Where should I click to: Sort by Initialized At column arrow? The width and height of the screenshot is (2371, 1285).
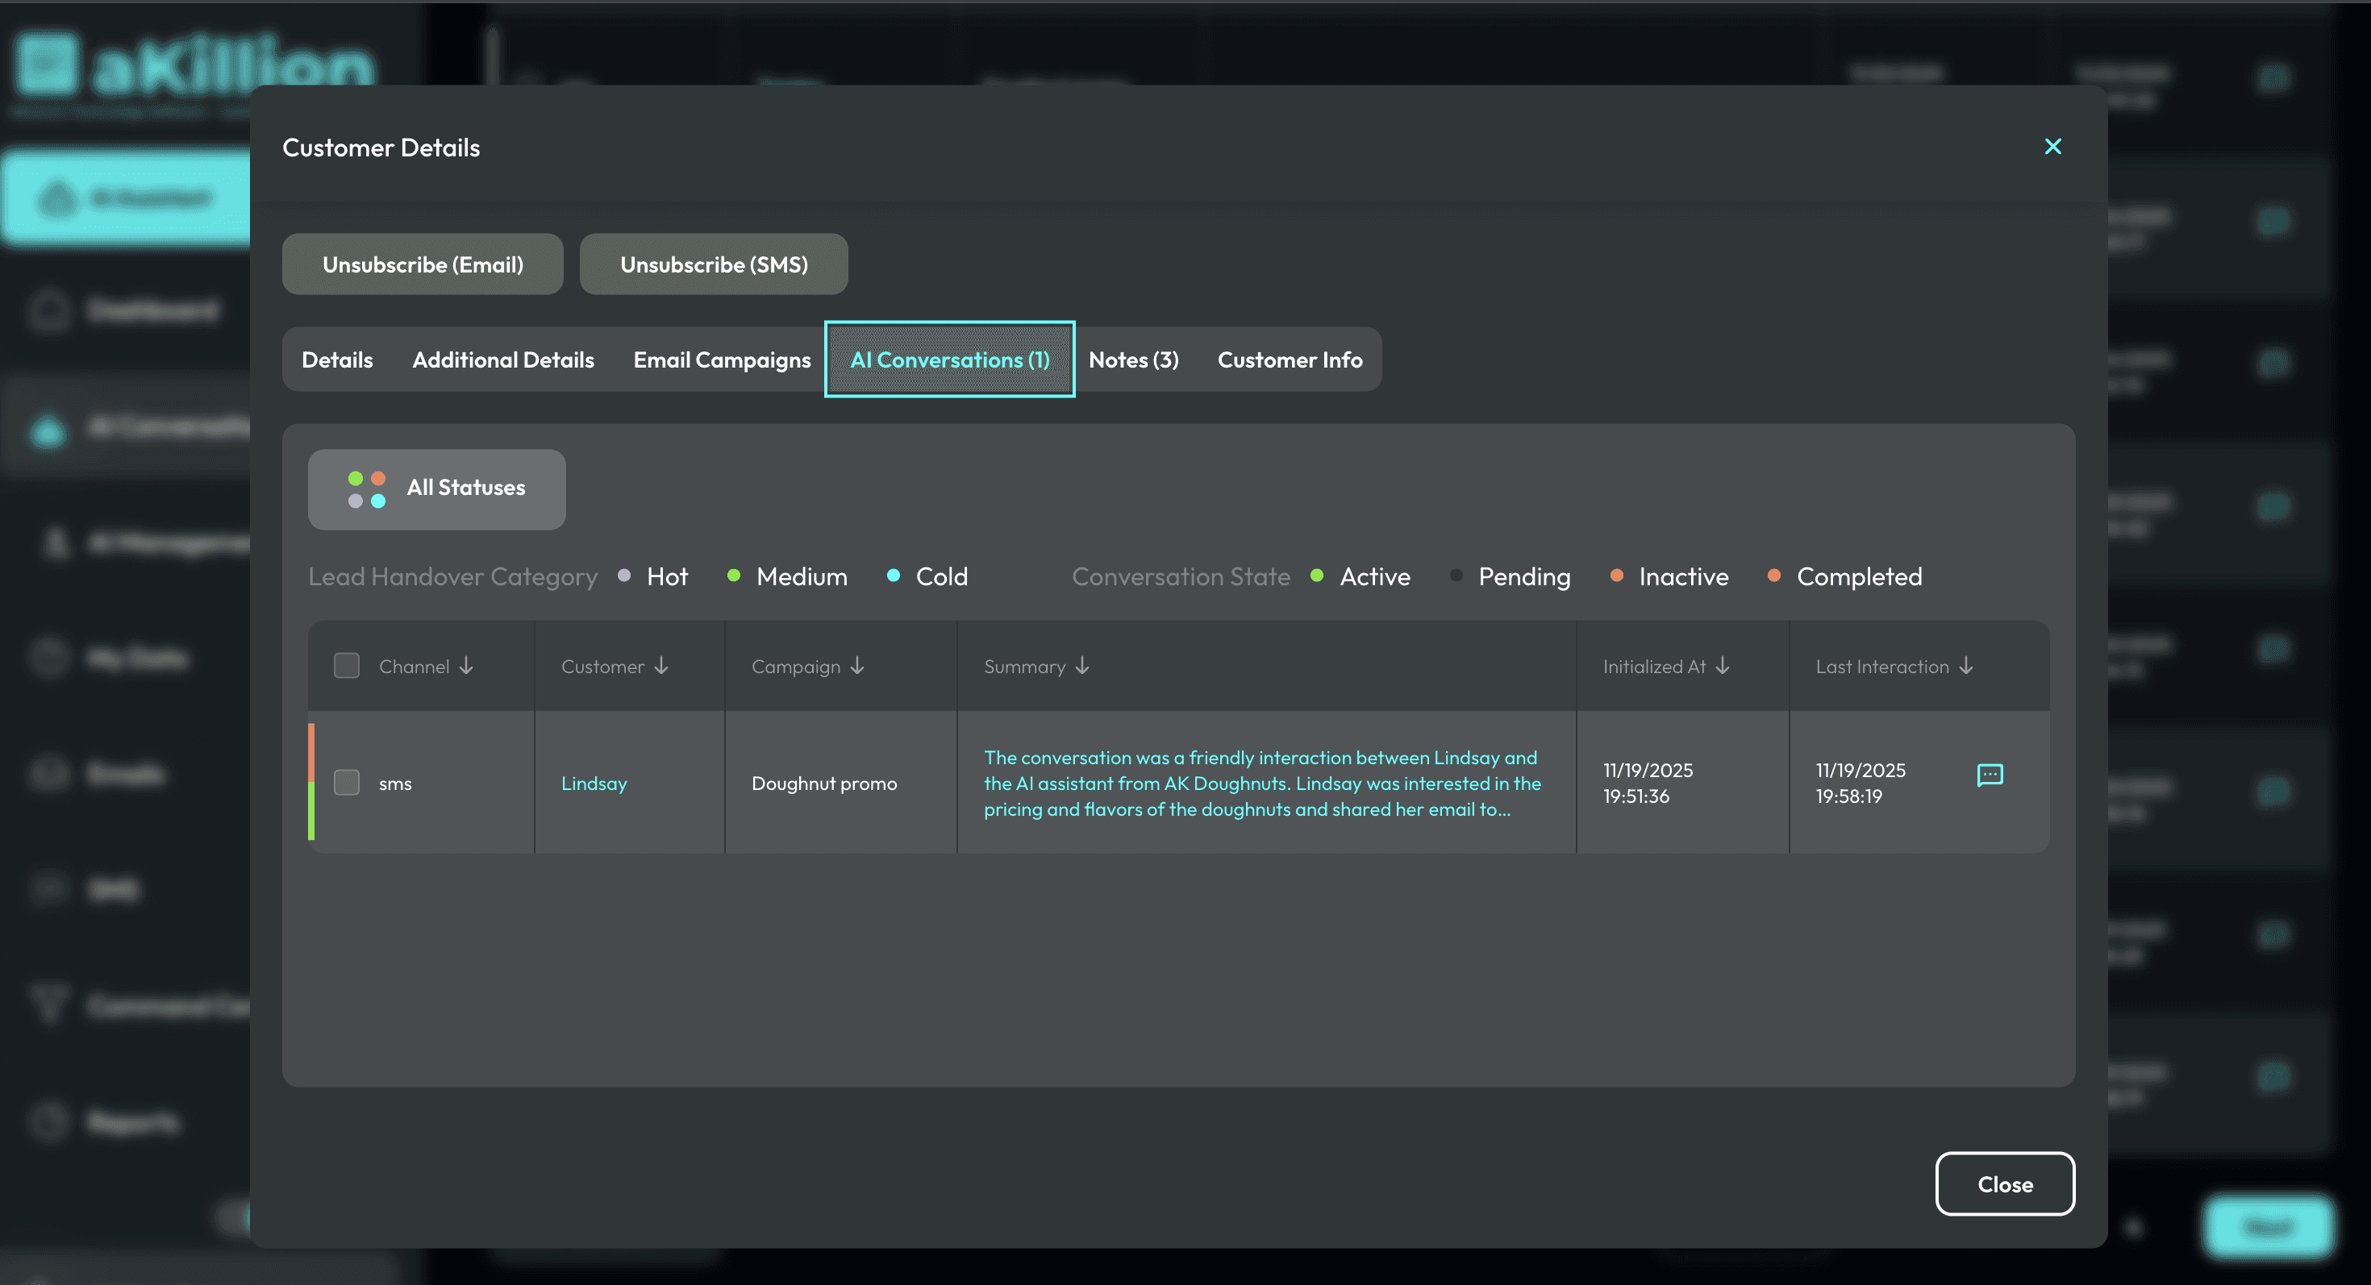pos(1722,665)
